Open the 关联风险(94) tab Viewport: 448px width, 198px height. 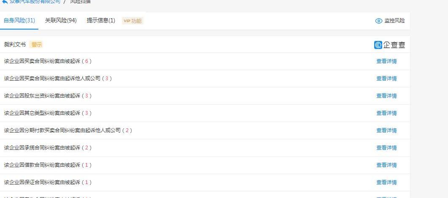click(61, 20)
